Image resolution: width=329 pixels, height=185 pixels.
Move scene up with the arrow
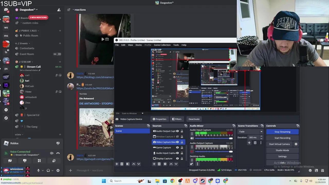(134, 164)
